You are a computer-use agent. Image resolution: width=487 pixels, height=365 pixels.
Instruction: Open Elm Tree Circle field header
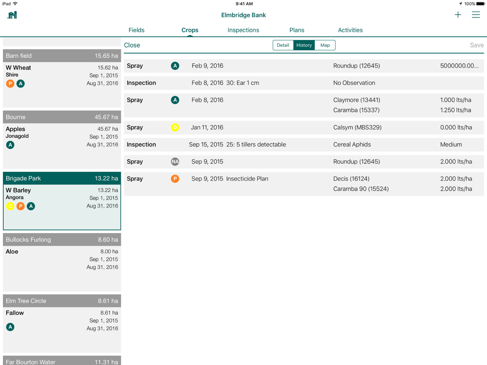click(62, 301)
